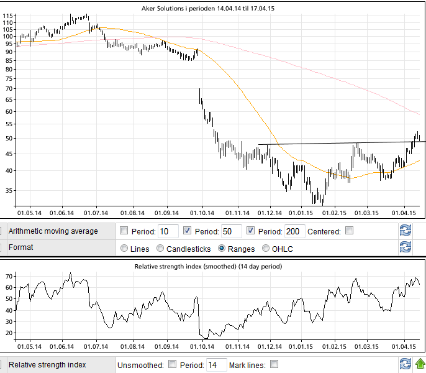Check the Unsmoothed option for RSI
The image size is (426, 373).
pos(173,365)
